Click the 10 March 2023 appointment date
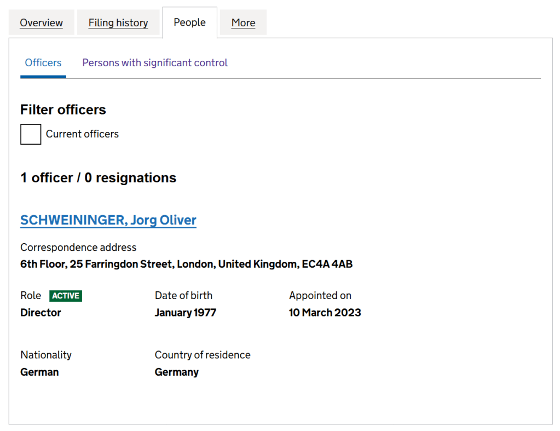 coord(325,313)
